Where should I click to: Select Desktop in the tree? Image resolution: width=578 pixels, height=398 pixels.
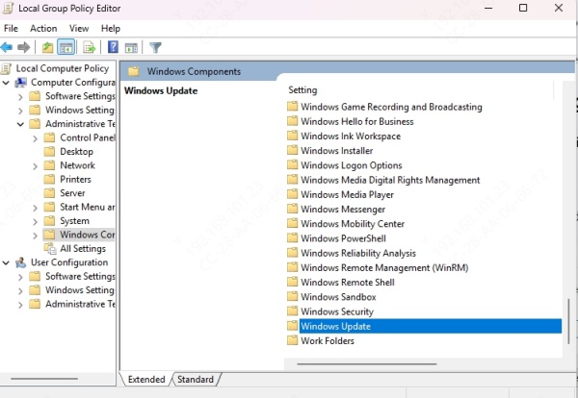tap(76, 152)
